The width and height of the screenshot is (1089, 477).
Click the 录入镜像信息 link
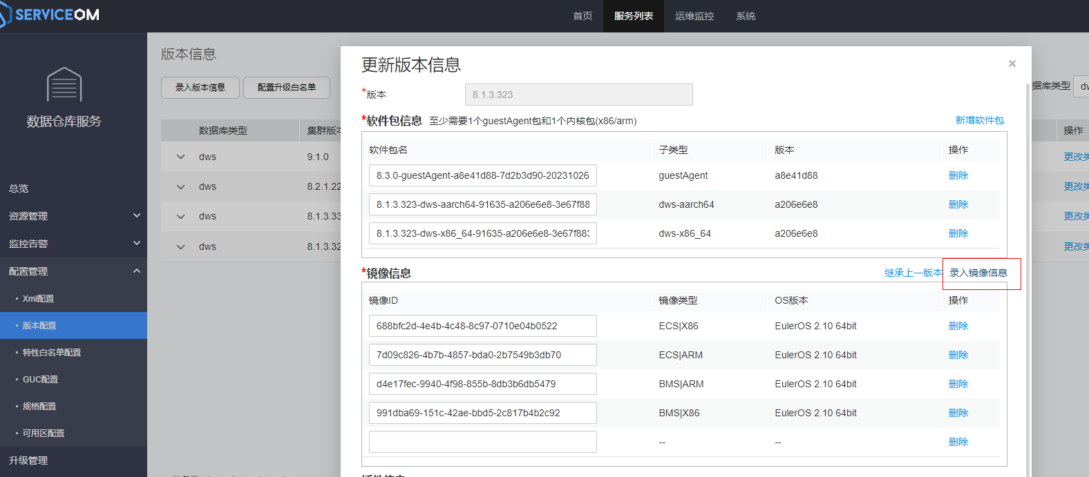tap(978, 273)
